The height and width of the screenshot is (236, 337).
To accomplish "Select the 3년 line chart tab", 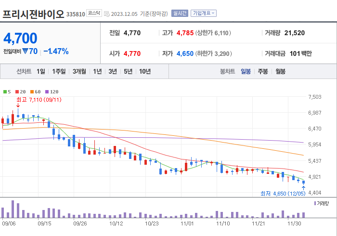I will 113,71.
